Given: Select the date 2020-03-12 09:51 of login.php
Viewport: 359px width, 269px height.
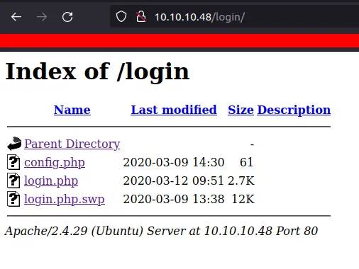Looking at the screenshot, I should click(x=173, y=181).
